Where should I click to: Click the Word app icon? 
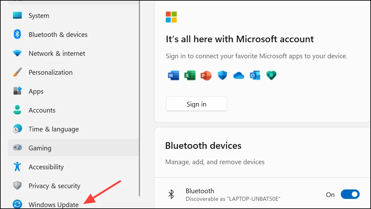pyautogui.click(x=173, y=75)
